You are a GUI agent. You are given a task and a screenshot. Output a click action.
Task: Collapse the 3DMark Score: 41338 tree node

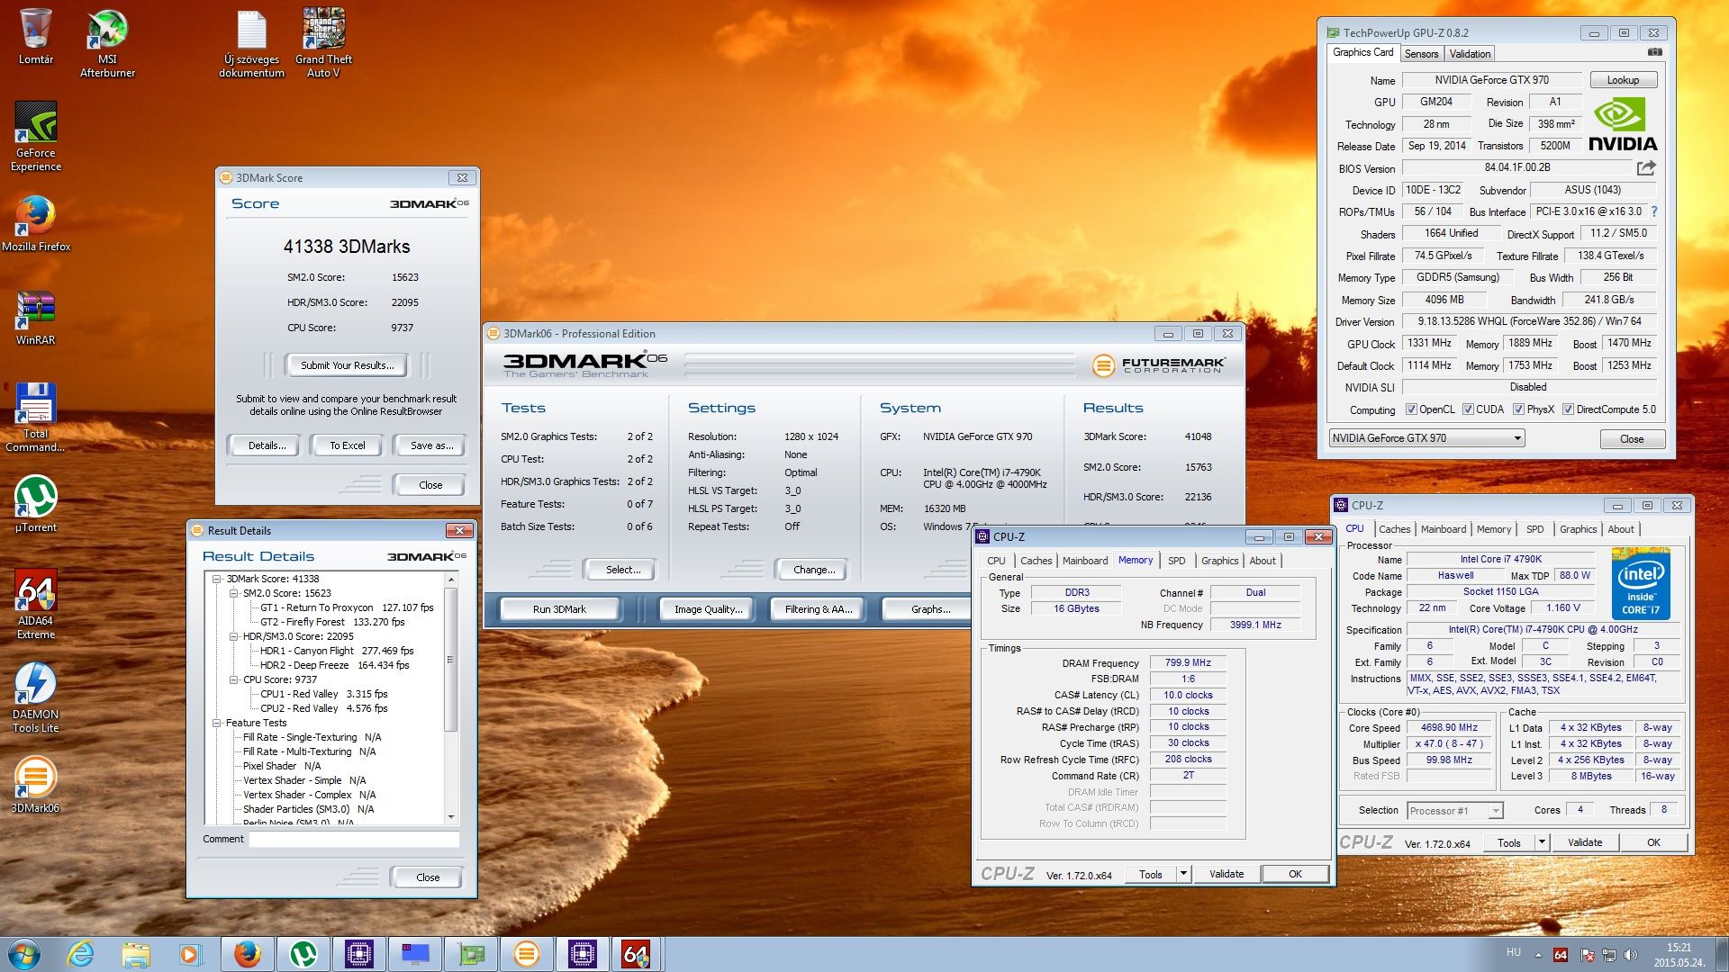click(217, 579)
